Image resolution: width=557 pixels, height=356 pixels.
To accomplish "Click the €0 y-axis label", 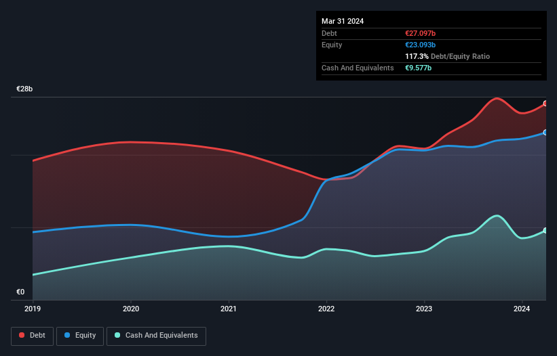I will (x=20, y=292).
